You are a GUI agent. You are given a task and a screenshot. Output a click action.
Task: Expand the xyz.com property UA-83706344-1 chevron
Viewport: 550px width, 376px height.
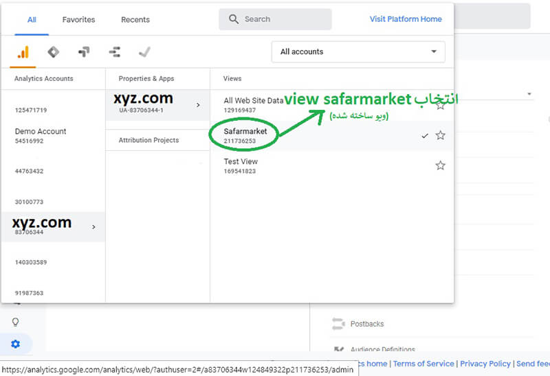coord(198,105)
